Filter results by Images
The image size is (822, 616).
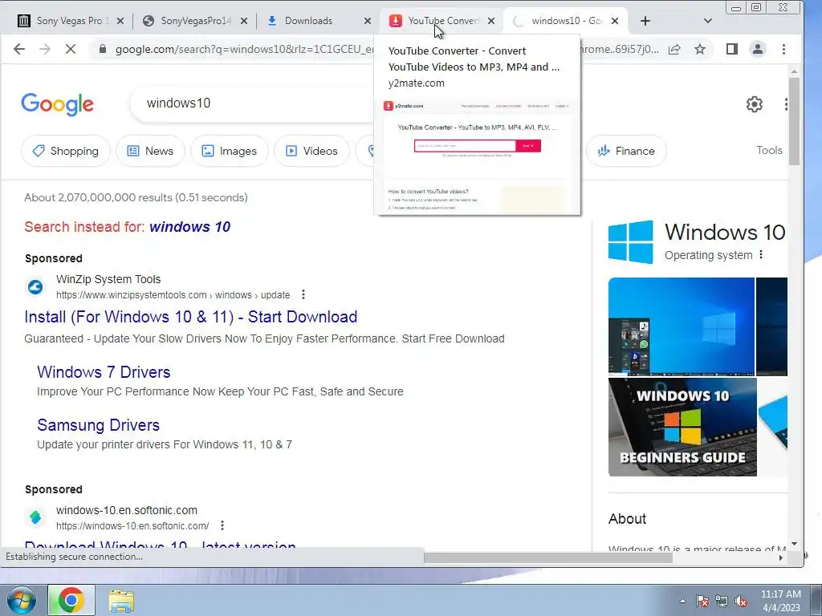click(229, 151)
